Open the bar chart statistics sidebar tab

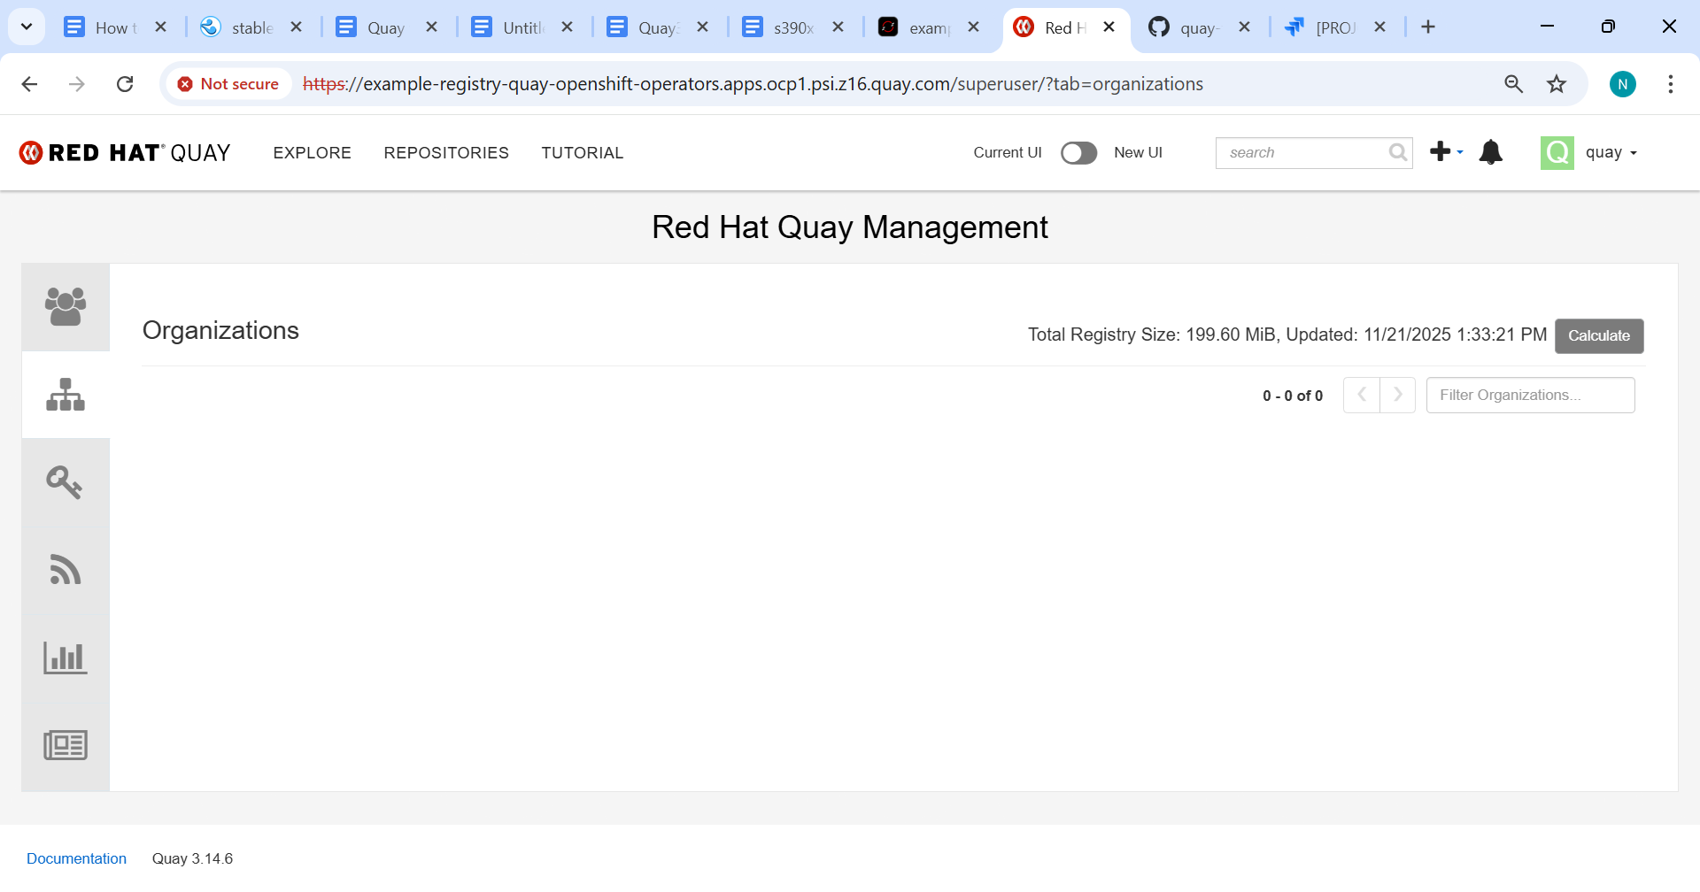pos(66,657)
